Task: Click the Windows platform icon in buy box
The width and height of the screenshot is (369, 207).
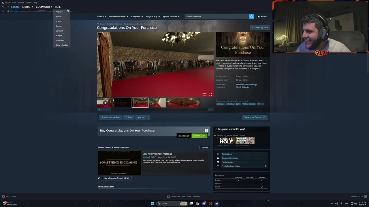Action: (206, 130)
